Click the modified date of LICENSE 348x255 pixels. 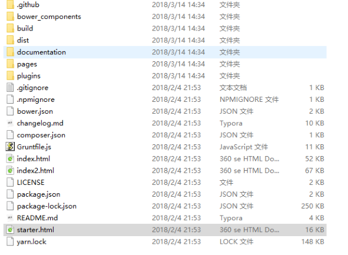pos(177,182)
